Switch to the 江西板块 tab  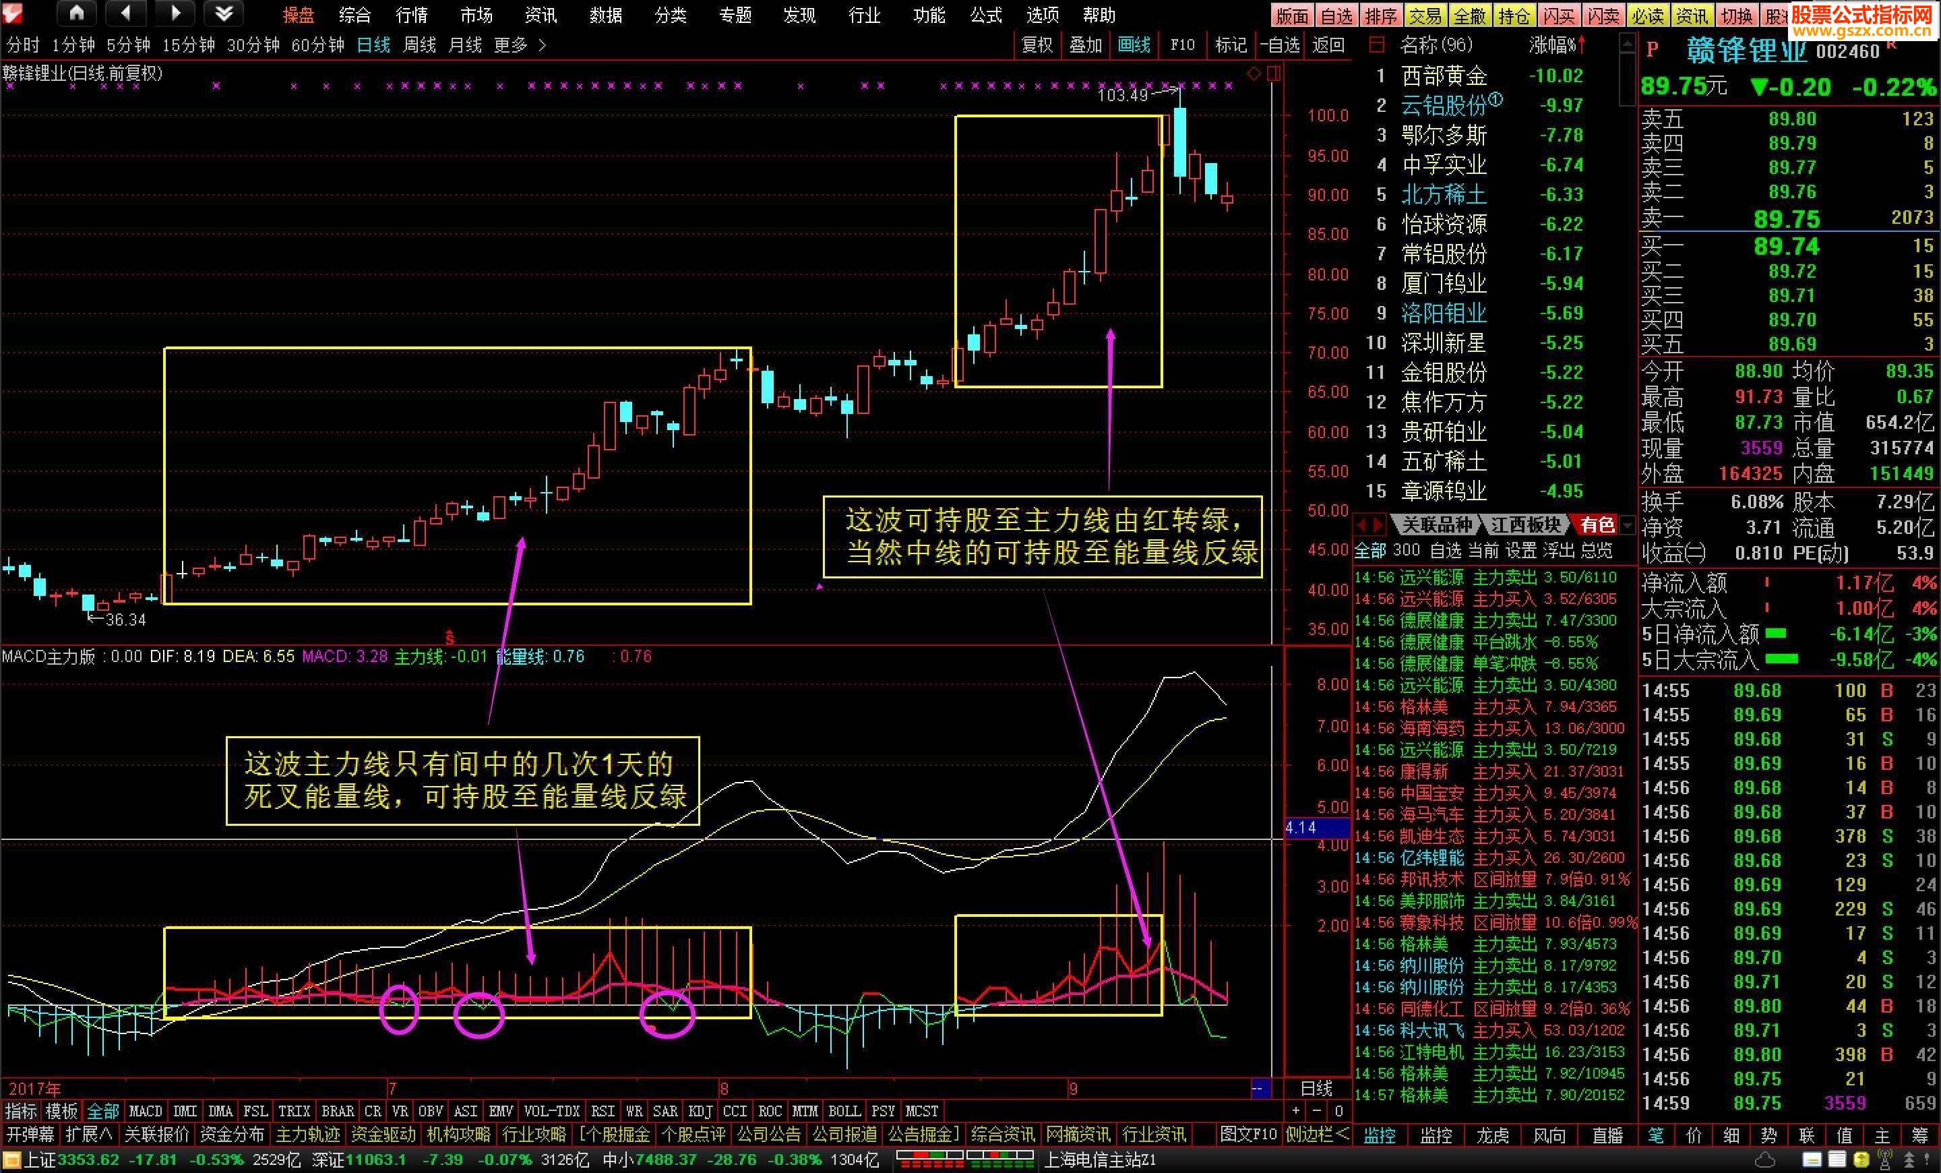1525,524
